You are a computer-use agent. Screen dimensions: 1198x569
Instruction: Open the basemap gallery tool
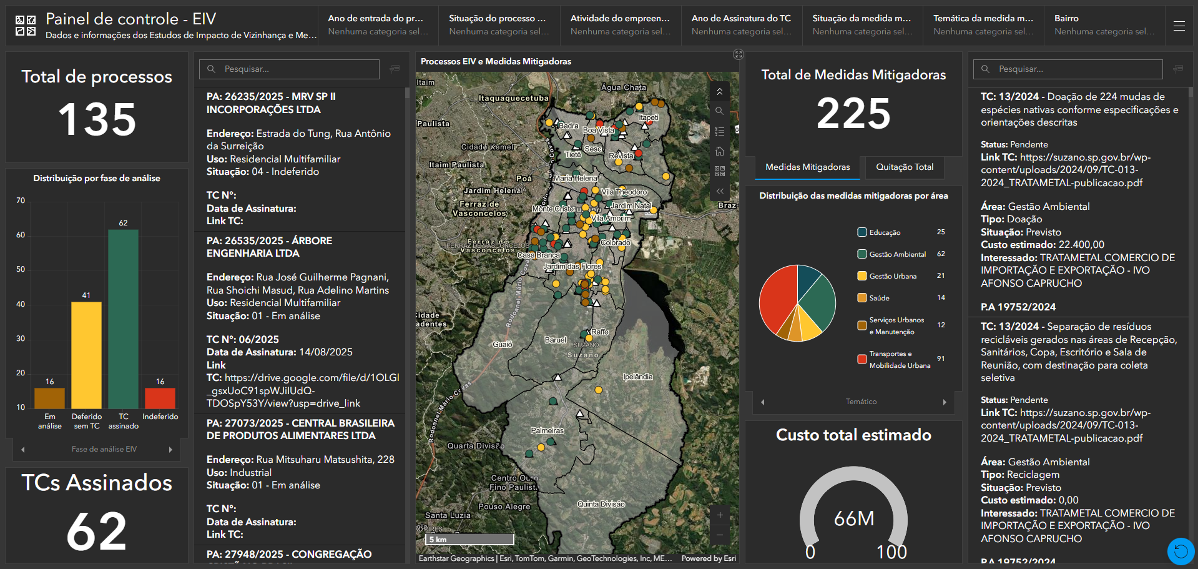click(719, 171)
